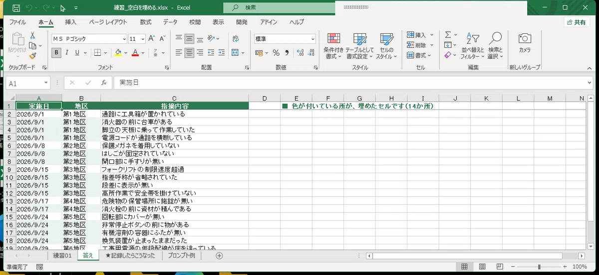Toggle Top Align vertical alignment
The image size is (599, 275).
tap(179, 38)
